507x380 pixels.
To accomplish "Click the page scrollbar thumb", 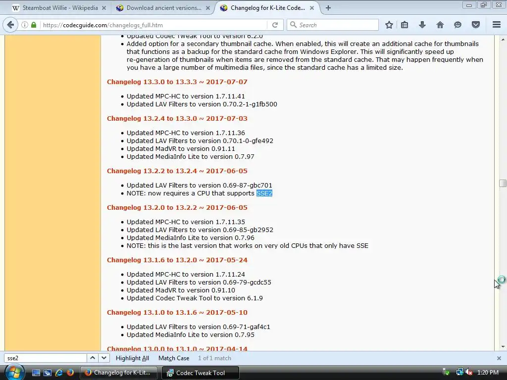I will [503, 183].
